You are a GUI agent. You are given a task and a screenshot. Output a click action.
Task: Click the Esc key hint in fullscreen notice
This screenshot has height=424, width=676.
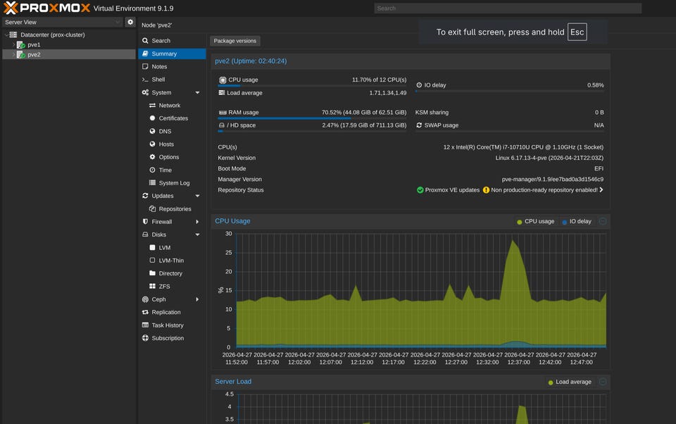tap(577, 32)
